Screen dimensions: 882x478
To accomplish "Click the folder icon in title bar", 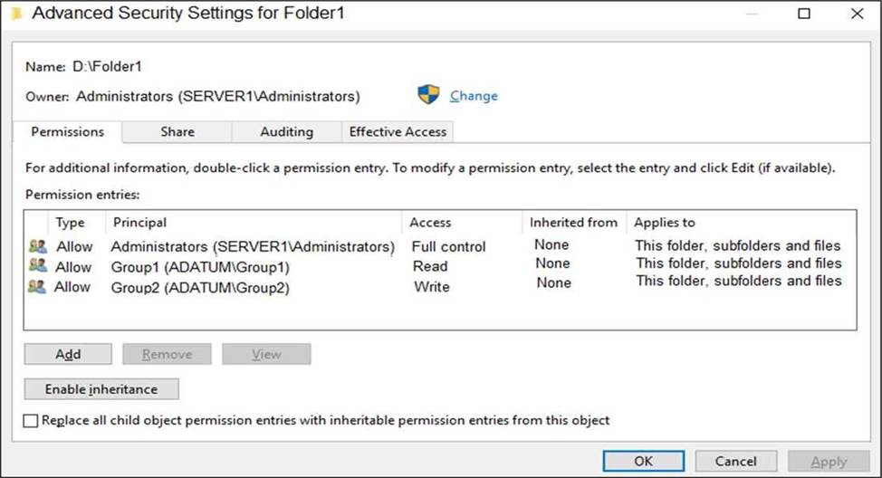I will [15, 14].
